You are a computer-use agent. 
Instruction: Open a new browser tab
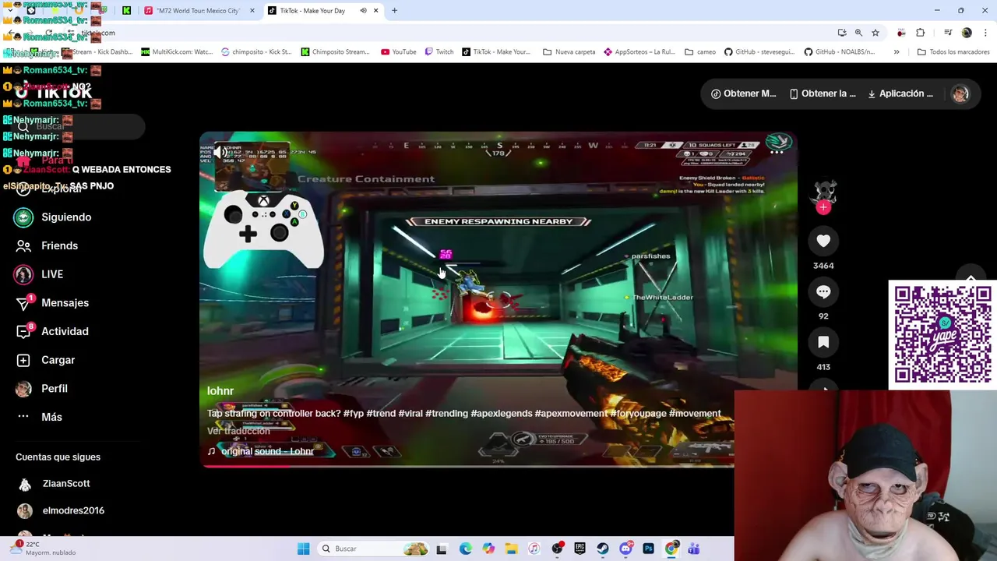tap(394, 11)
